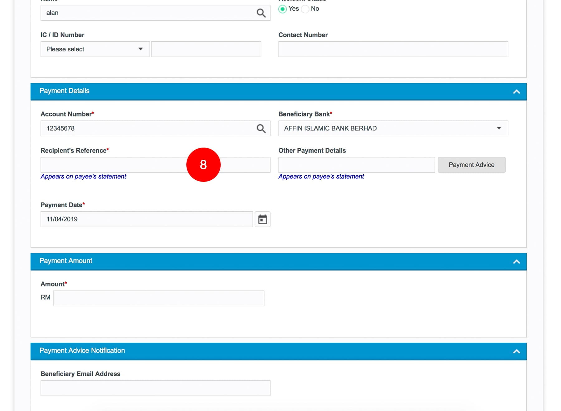Click the red step 8 marker
Screen dimensions: 561x411
203,165
